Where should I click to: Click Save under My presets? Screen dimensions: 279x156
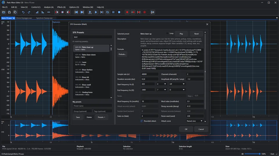[x=78, y=117]
